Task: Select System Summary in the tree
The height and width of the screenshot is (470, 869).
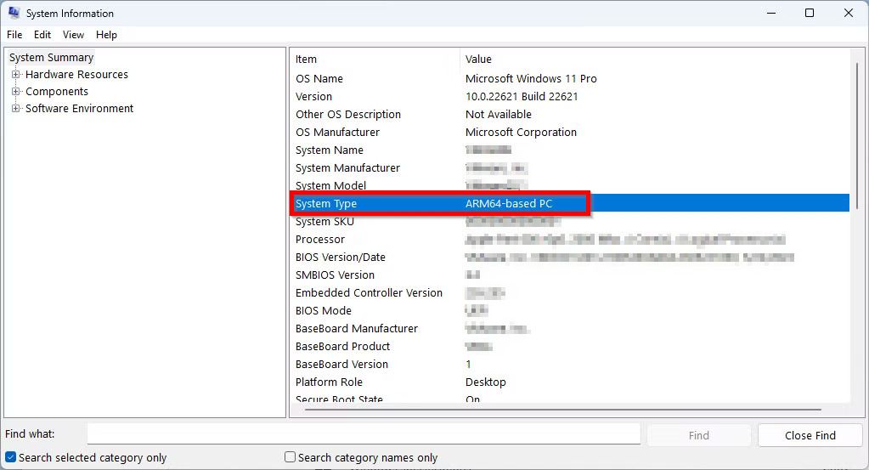Action: [52, 58]
